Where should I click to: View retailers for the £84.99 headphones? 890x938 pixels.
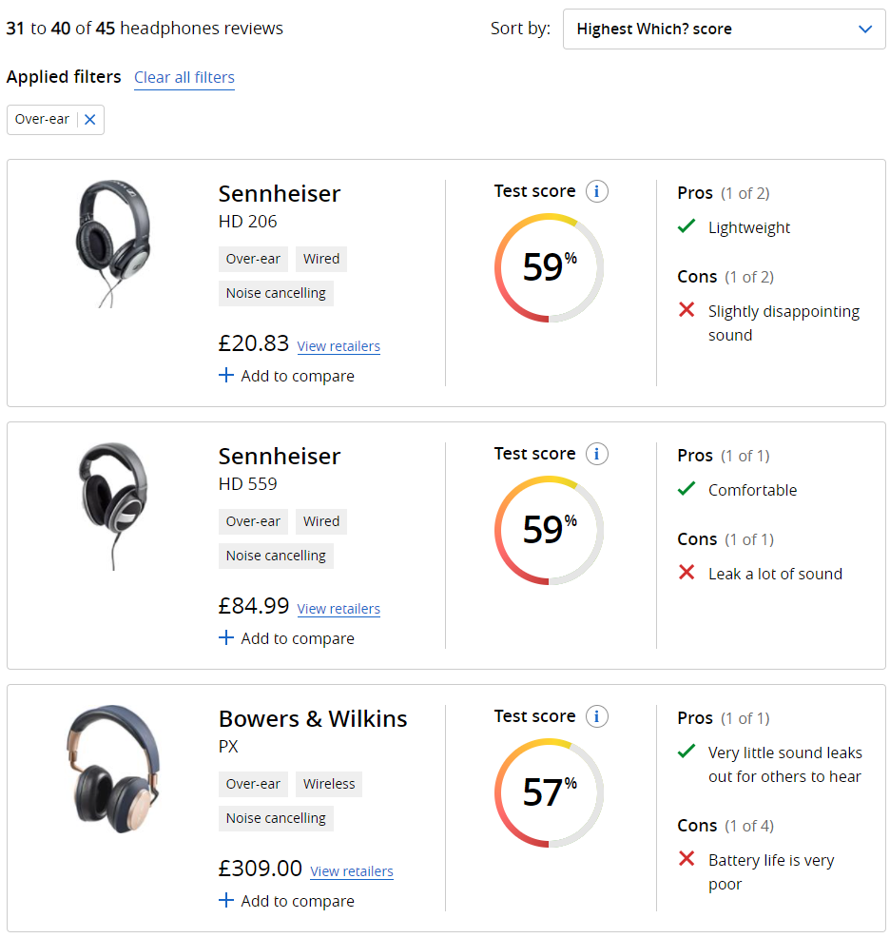point(339,609)
